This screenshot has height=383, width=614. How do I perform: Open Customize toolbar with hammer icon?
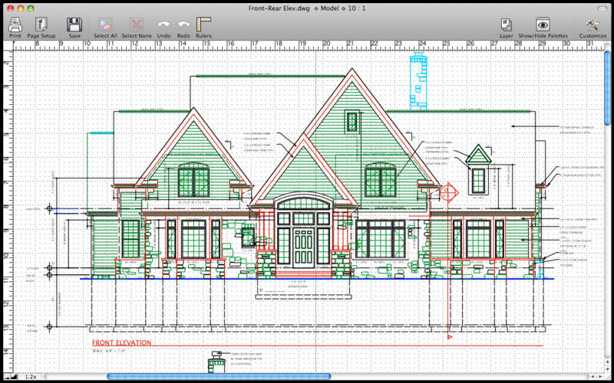[x=593, y=25]
